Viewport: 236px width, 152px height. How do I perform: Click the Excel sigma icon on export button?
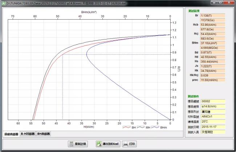(98, 144)
